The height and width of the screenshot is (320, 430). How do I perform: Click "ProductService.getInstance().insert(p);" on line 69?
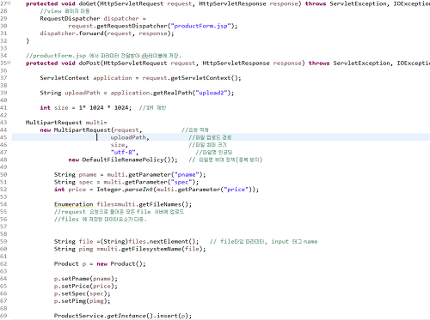click(123, 316)
